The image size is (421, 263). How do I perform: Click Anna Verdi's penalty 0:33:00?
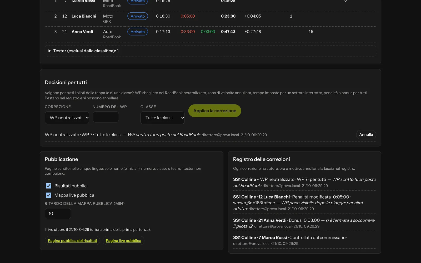pyautogui.click(x=188, y=32)
